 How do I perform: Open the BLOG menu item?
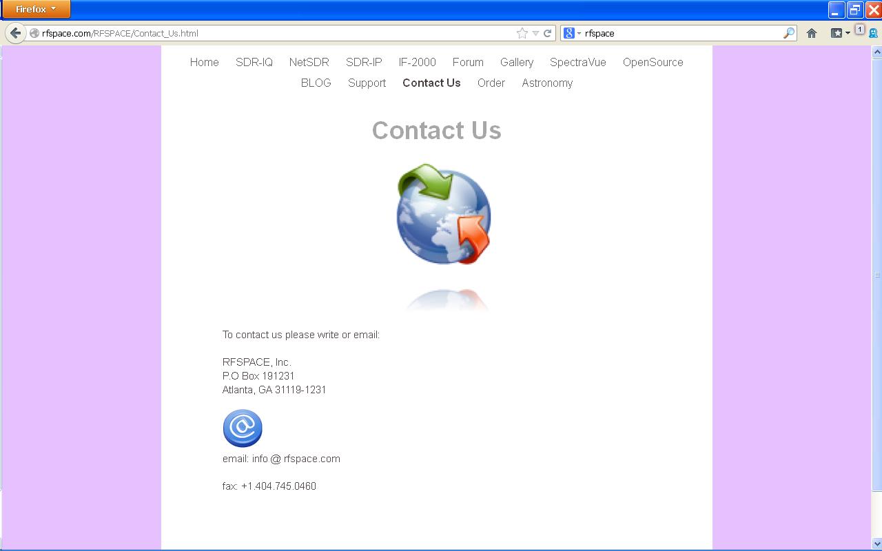click(x=316, y=83)
